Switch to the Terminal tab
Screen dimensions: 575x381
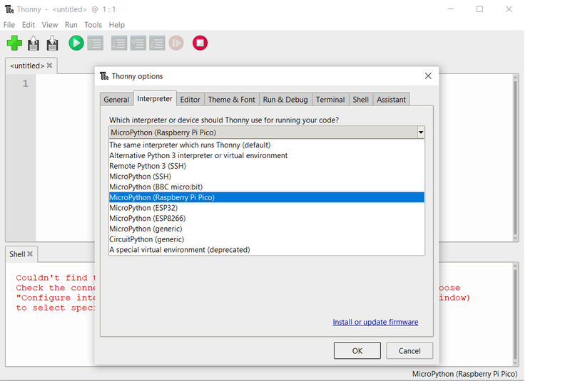[x=330, y=100]
